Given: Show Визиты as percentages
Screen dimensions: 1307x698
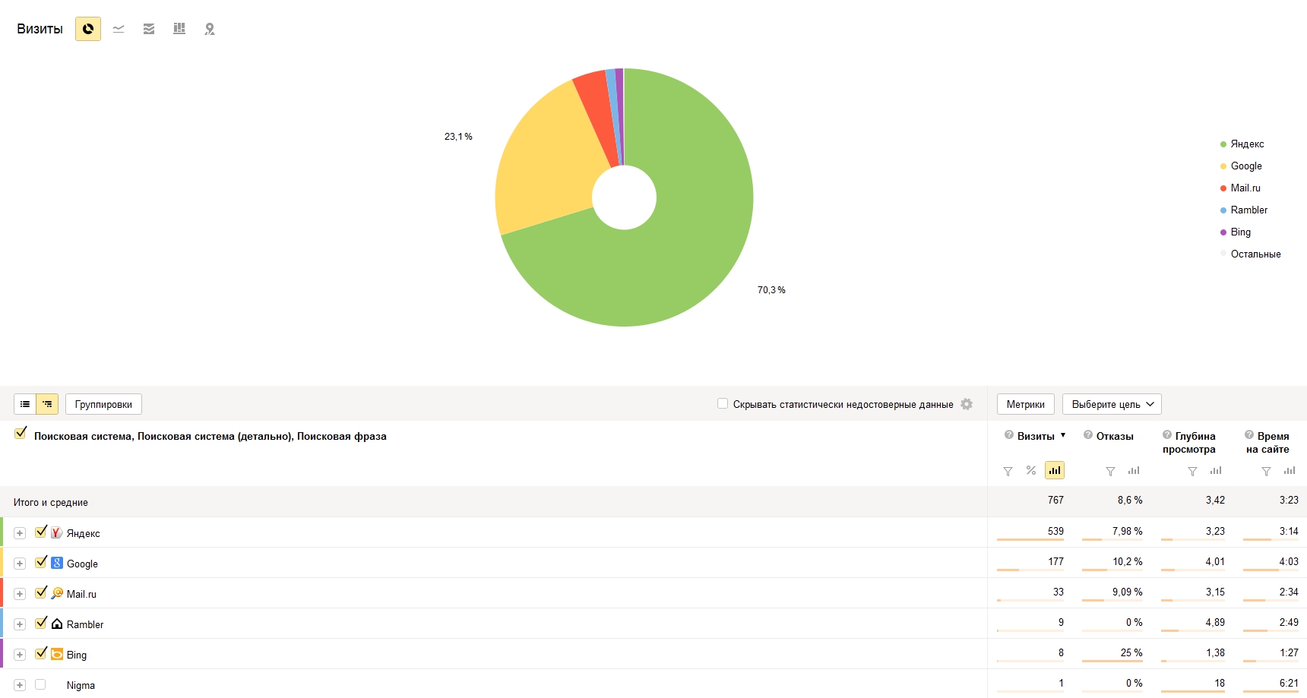Looking at the screenshot, I should (x=1031, y=470).
